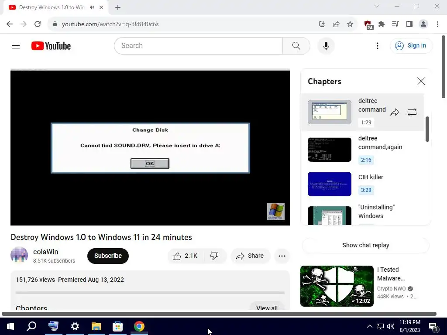Click the page vertical scrollbar
The image size is (447, 335).
[x=444, y=67]
